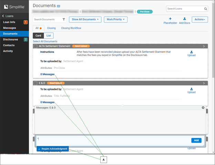Close the Messages: E & O popup
The height and width of the screenshot is (165, 215).
[x=203, y=107]
